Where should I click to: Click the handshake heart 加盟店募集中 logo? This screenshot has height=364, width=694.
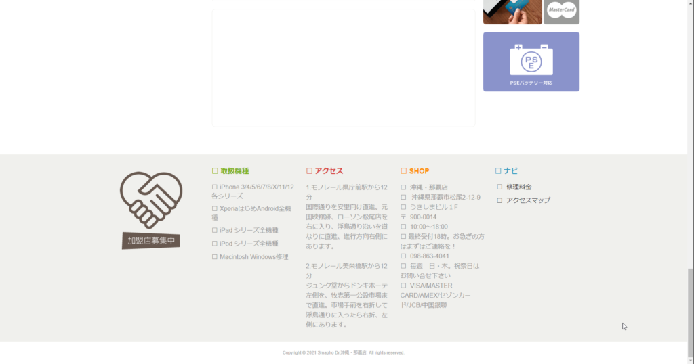coord(151,210)
